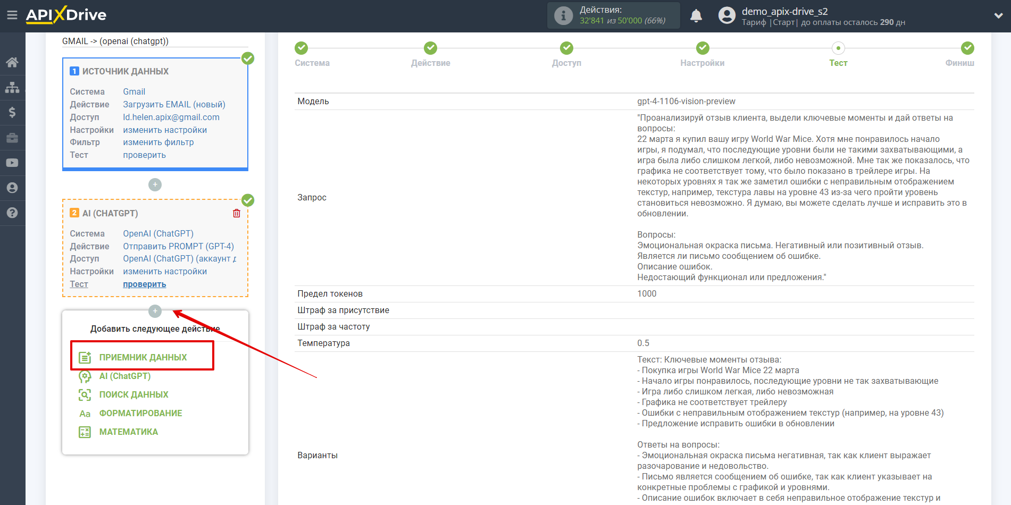Screen dimensions: 1011x505
Task: Click Отправить PROMPT (GPT-4) link
Action: point(179,246)
